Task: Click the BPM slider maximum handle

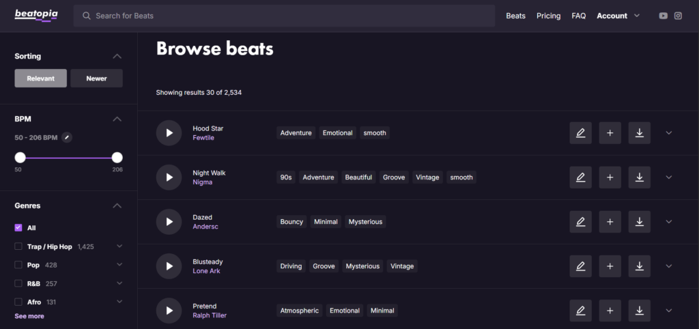Action: (x=117, y=158)
